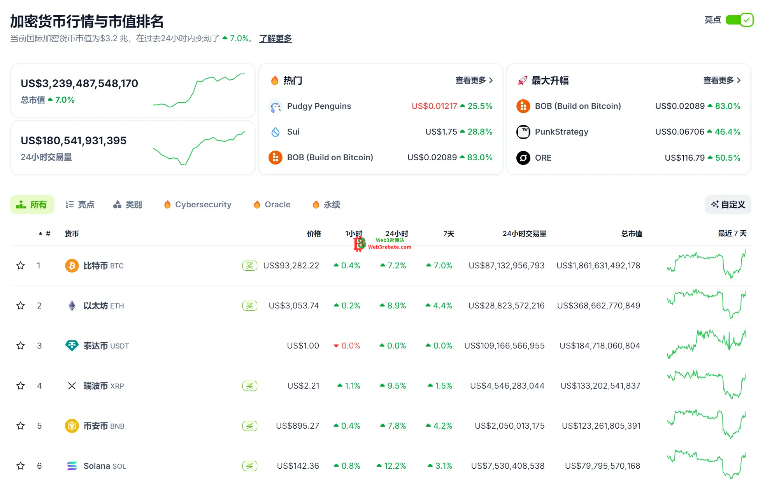The width and height of the screenshot is (765, 487).
Task: Click the Bitcoin BTC coin icon
Action: pyautogui.click(x=72, y=266)
